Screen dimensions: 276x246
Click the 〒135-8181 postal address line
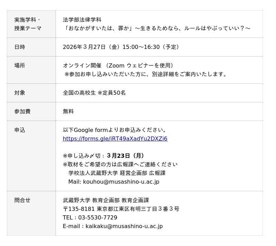(x=121, y=209)
